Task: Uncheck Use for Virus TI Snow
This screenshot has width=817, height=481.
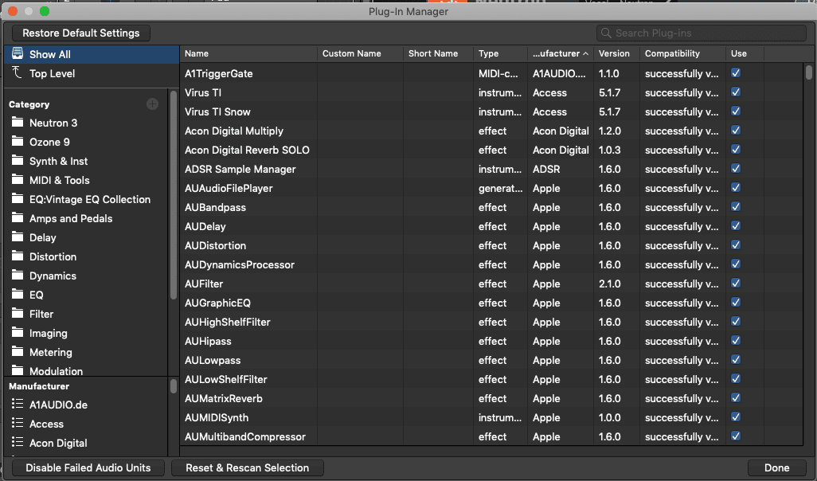Action: tap(736, 111)
